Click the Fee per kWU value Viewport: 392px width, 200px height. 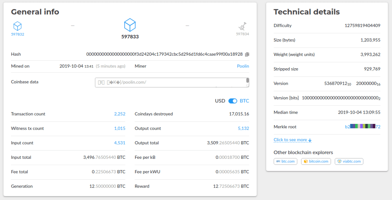coord(232,172)
